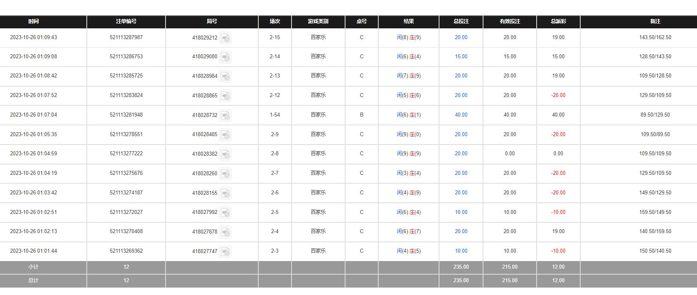Click the 总投注 column header
The width and height of the screenshot is (697, 295).
pos(461,22)
